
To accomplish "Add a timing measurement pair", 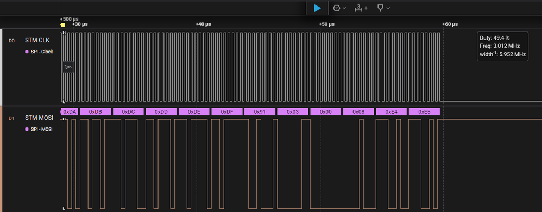I will [x=361, y=8].
